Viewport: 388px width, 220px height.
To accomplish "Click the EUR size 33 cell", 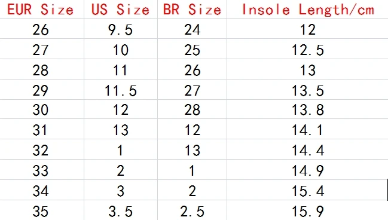I will 42,170.
